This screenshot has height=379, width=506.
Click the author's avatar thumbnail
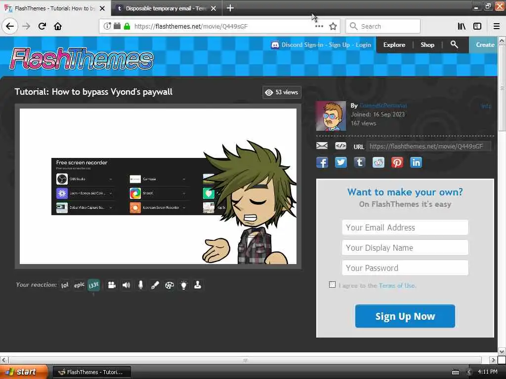coord(331,116)
